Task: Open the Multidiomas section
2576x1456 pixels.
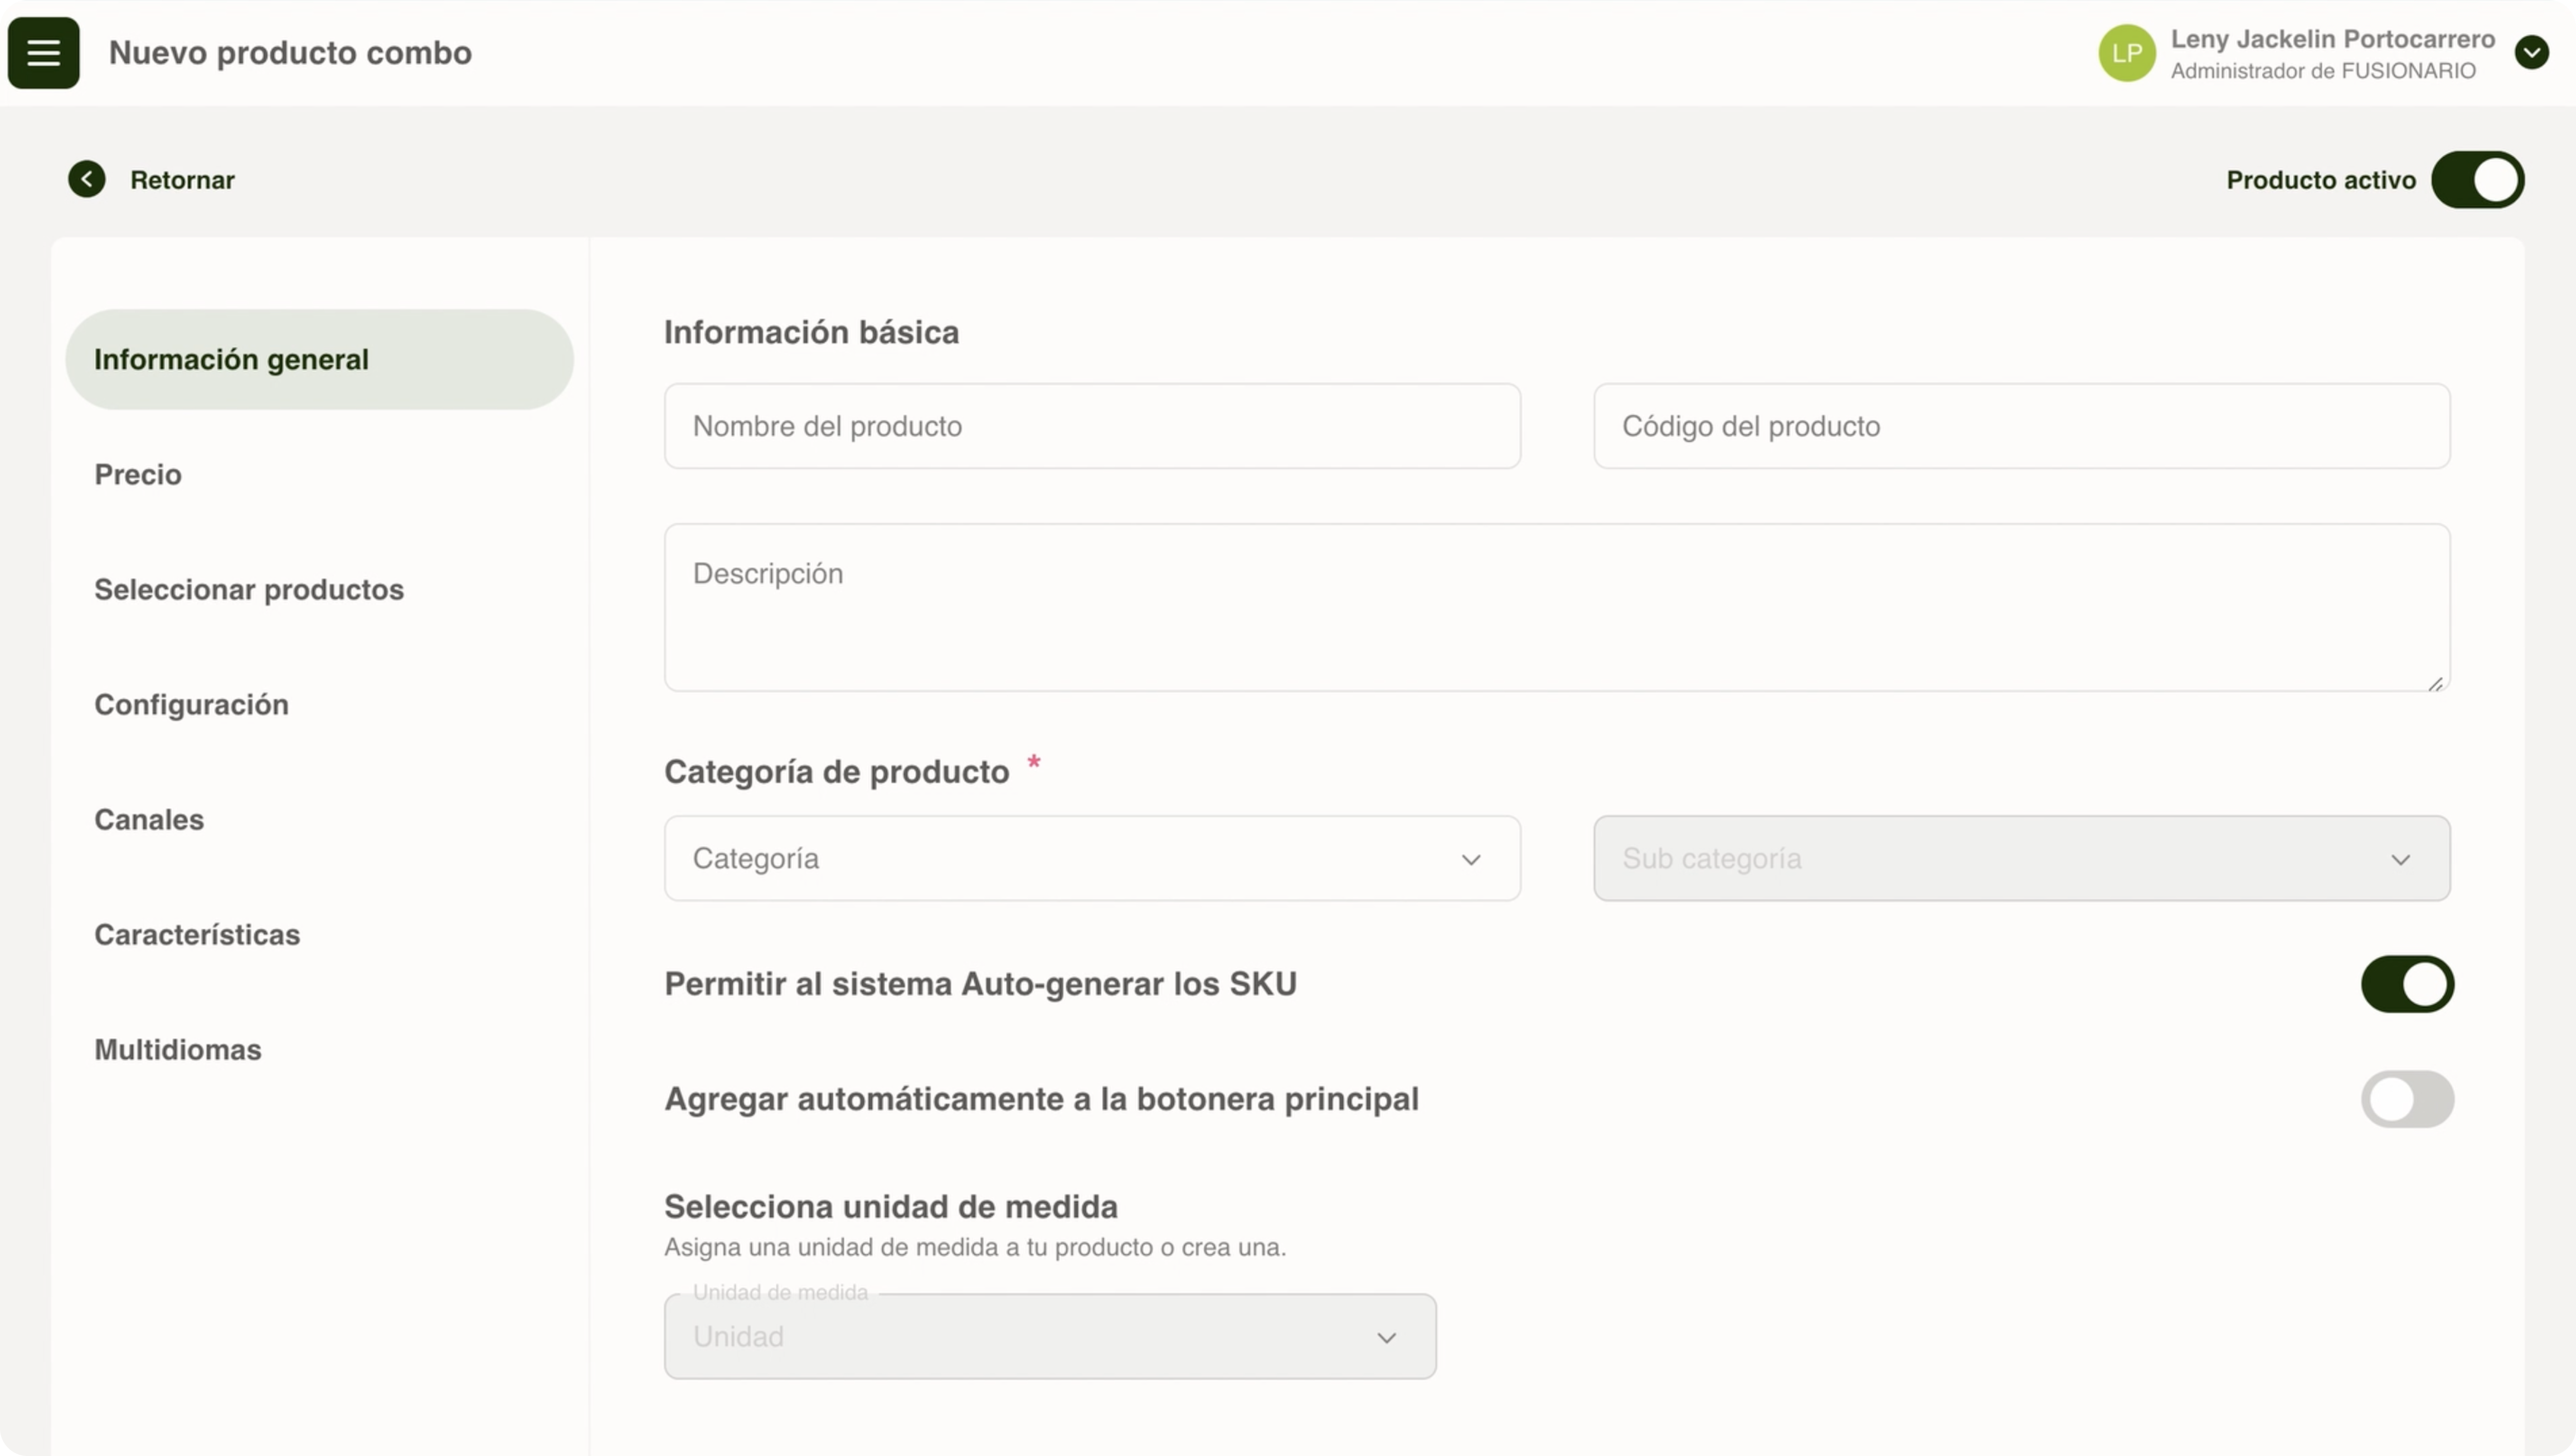Action: (x=178, y=1049)
